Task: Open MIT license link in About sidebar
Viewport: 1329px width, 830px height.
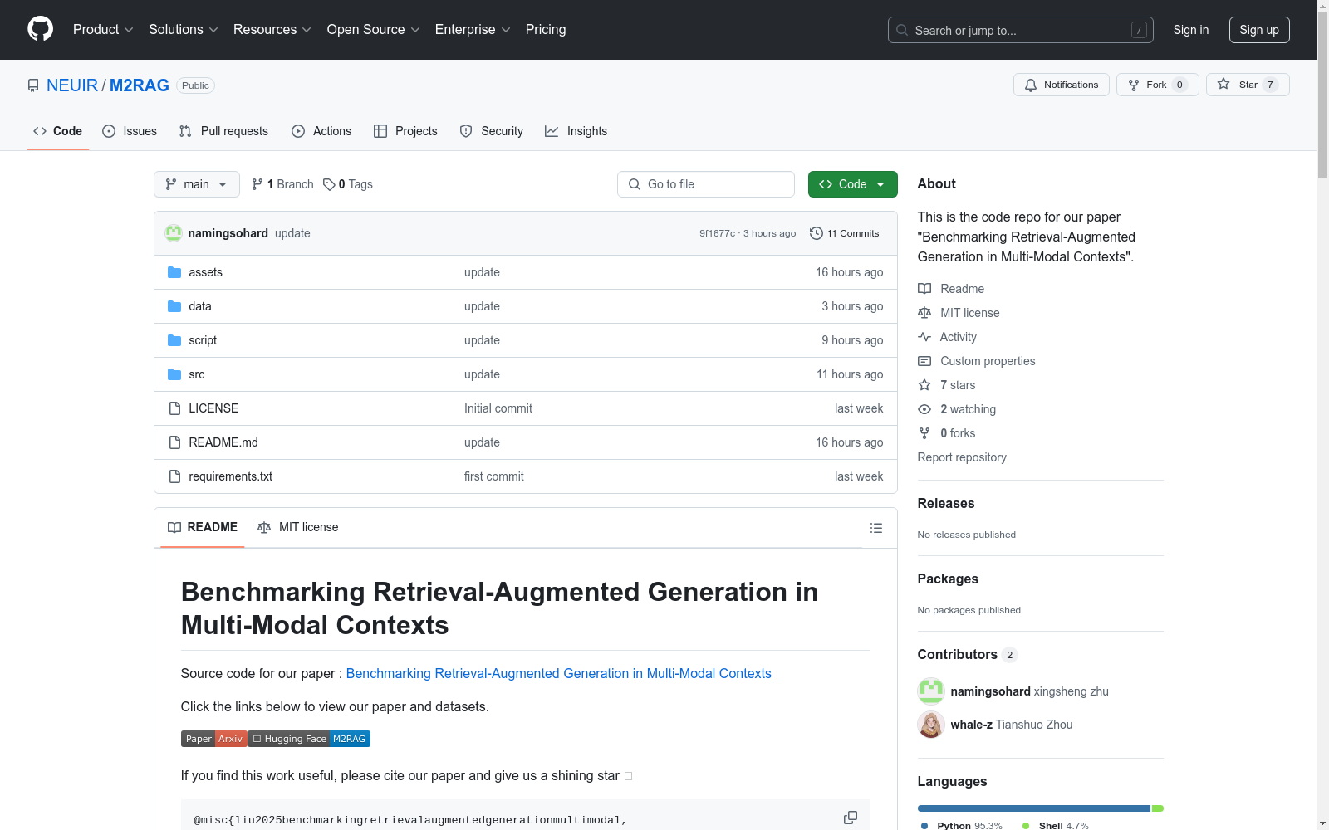Action: pyautogui.click(x=959, y=313)
